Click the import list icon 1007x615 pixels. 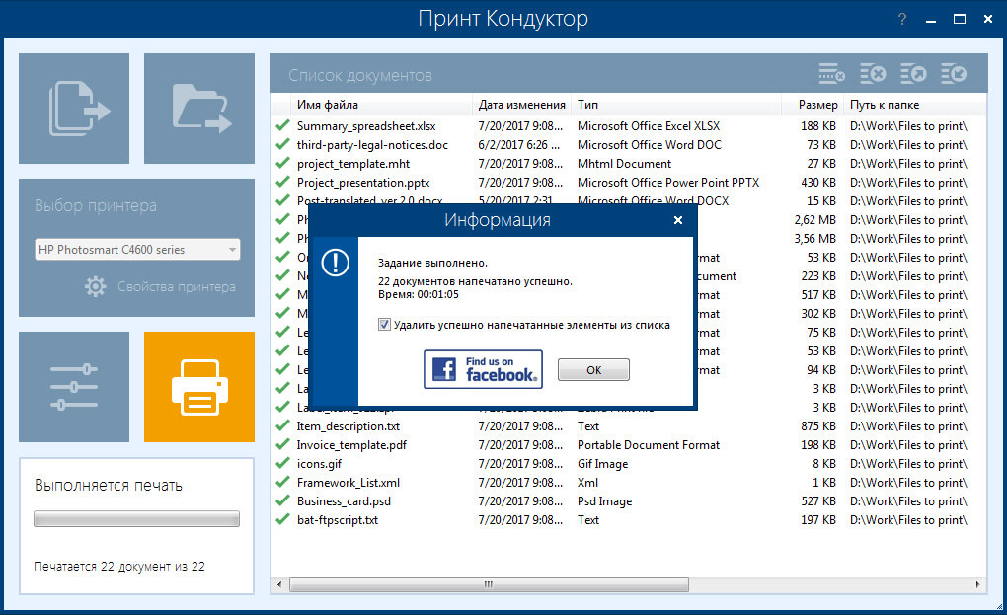pos(954,74)
